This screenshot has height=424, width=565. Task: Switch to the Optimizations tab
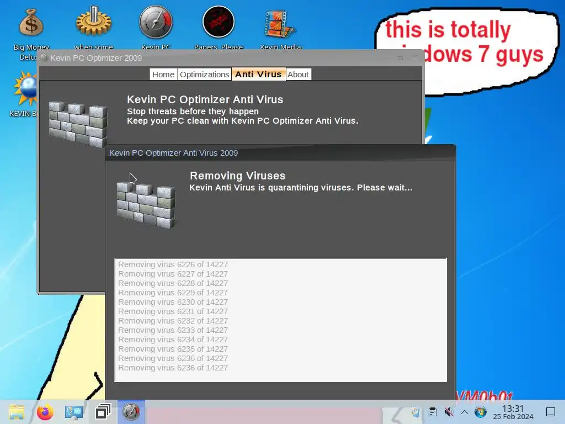click(204, 75)
